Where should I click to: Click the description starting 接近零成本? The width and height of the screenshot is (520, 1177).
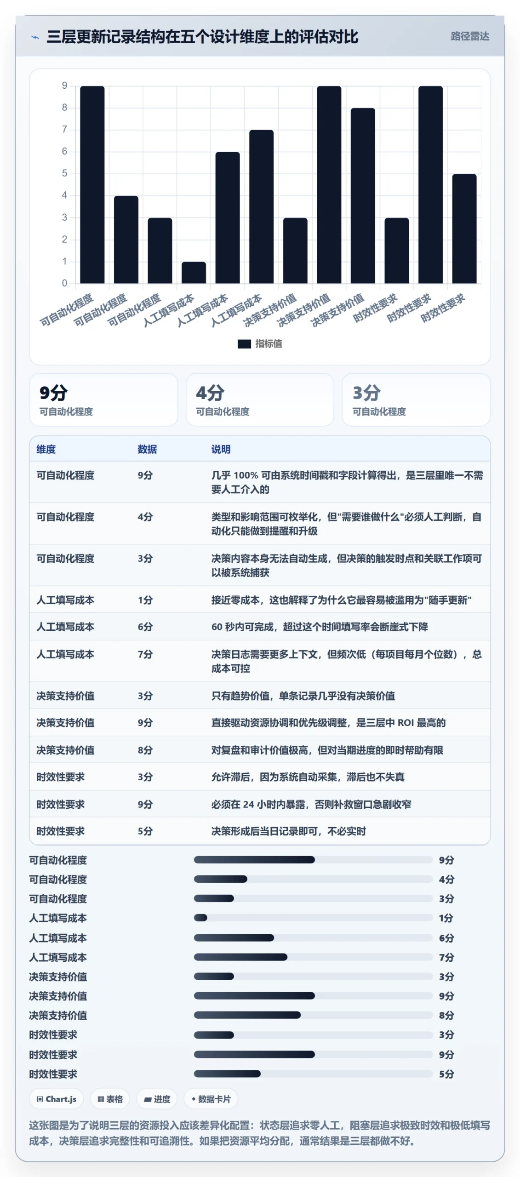coord(341,600)
